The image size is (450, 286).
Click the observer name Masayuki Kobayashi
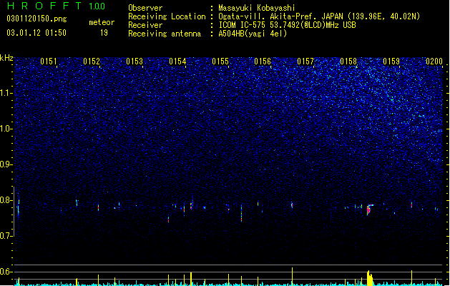pyautogui.click(x=257, y=8)
